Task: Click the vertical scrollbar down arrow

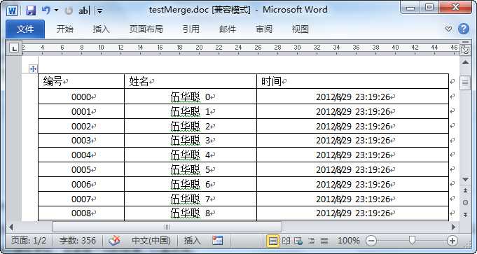Action: pos(465,180)
